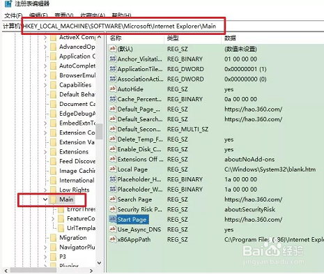Screen dimensions: 324x274
Task: Click the Extensions key folder icon
Action: point(54,152)
